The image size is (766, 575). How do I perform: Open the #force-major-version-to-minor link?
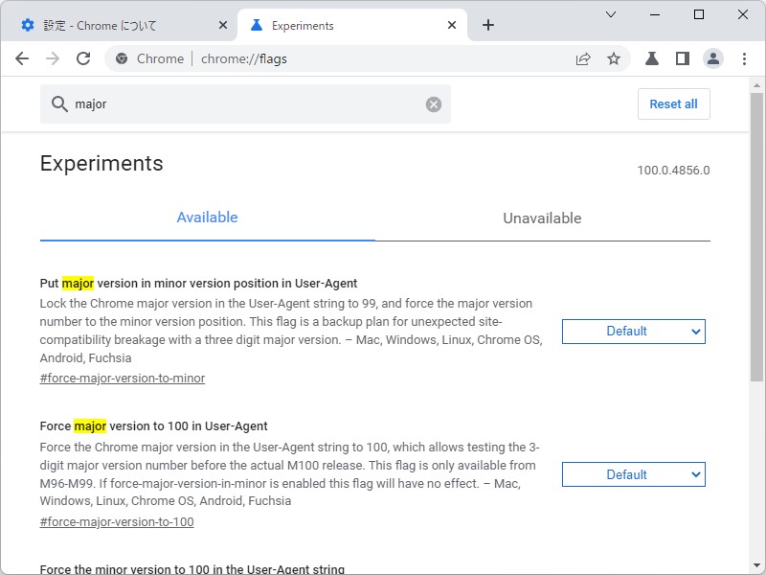pos(123,379)
